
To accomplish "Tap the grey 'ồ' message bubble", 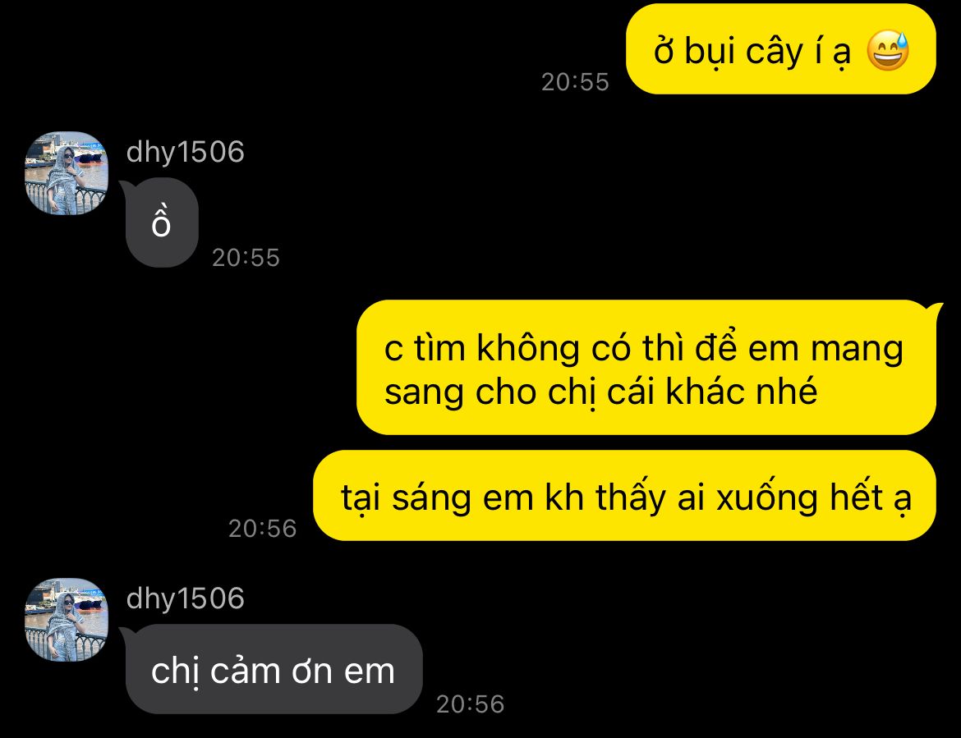I will [162, 223].
